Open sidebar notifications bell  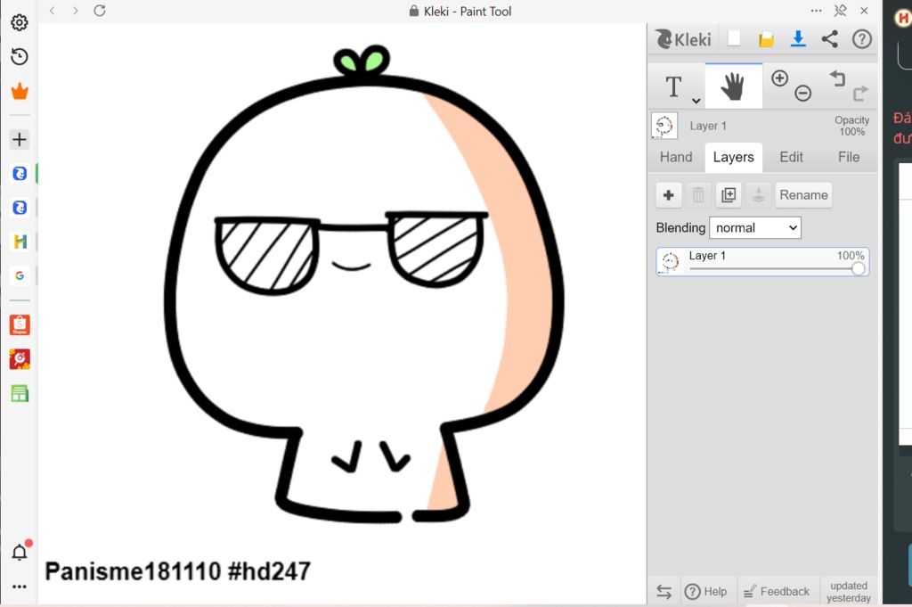pos(20,552)
